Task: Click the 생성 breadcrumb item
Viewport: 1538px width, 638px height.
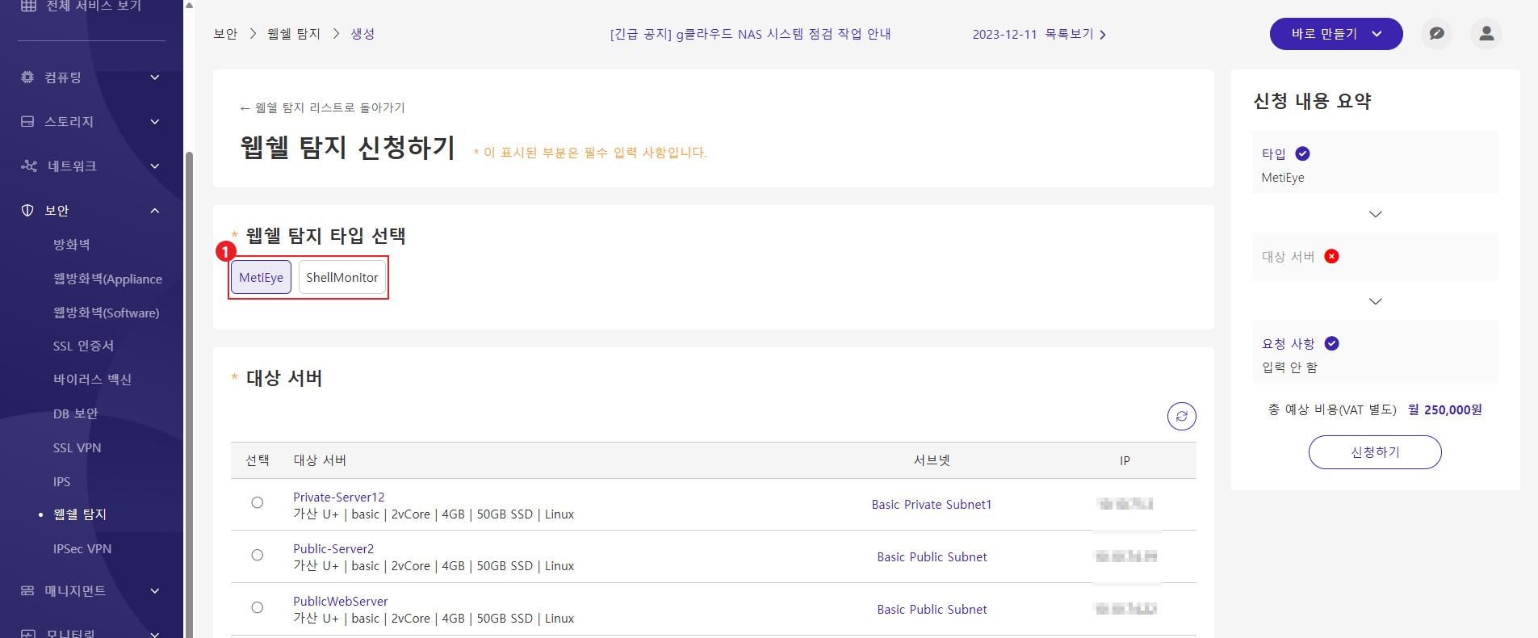Action: tap(362, 34)
